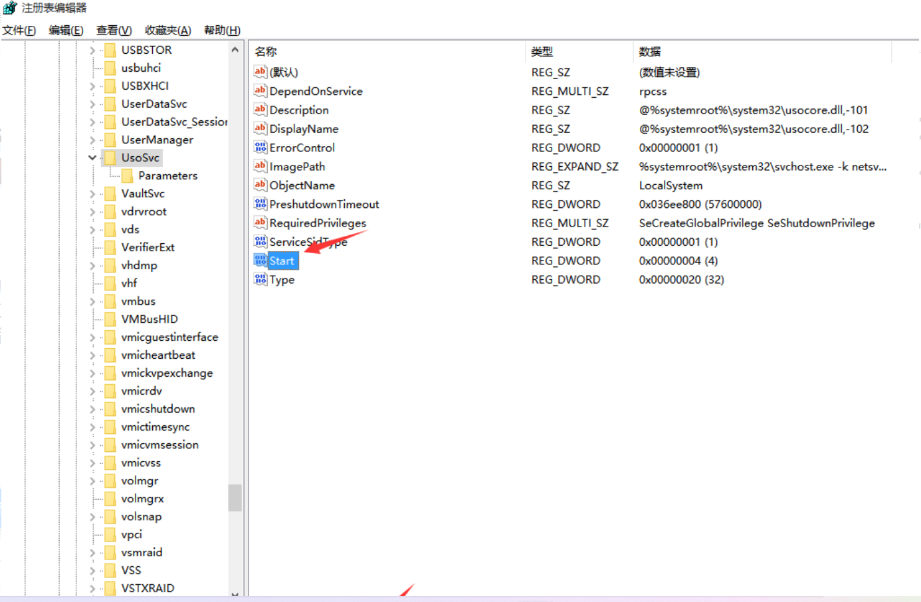Select the VerifierExt key in tree
Screen dimensions: 921x602
coord(148,247)
